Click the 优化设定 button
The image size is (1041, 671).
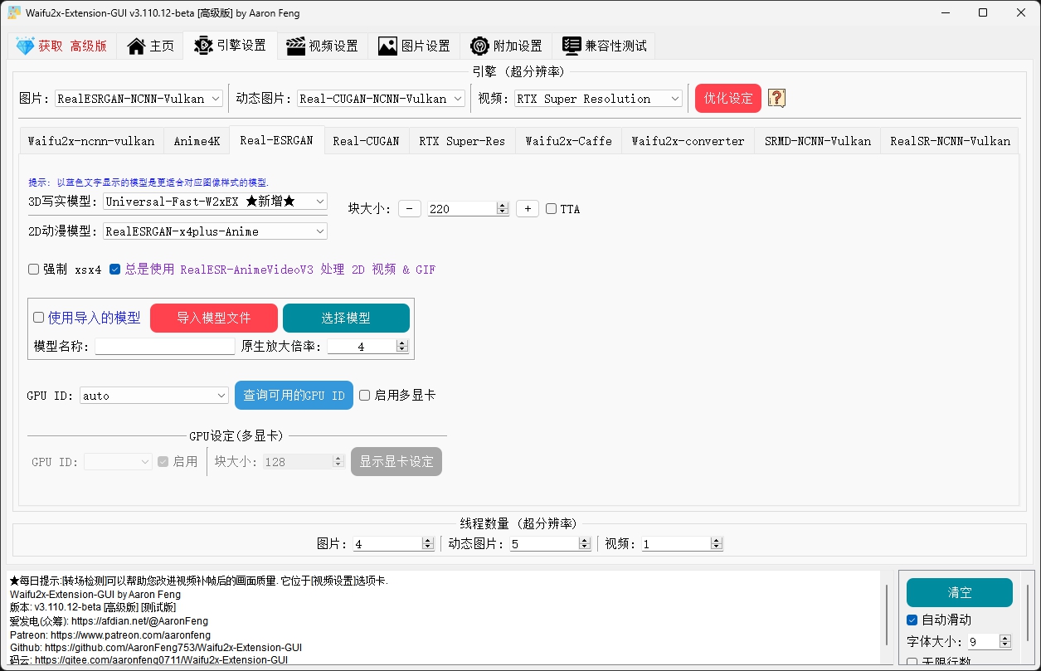pyautogui.click(x=728, y=98)
